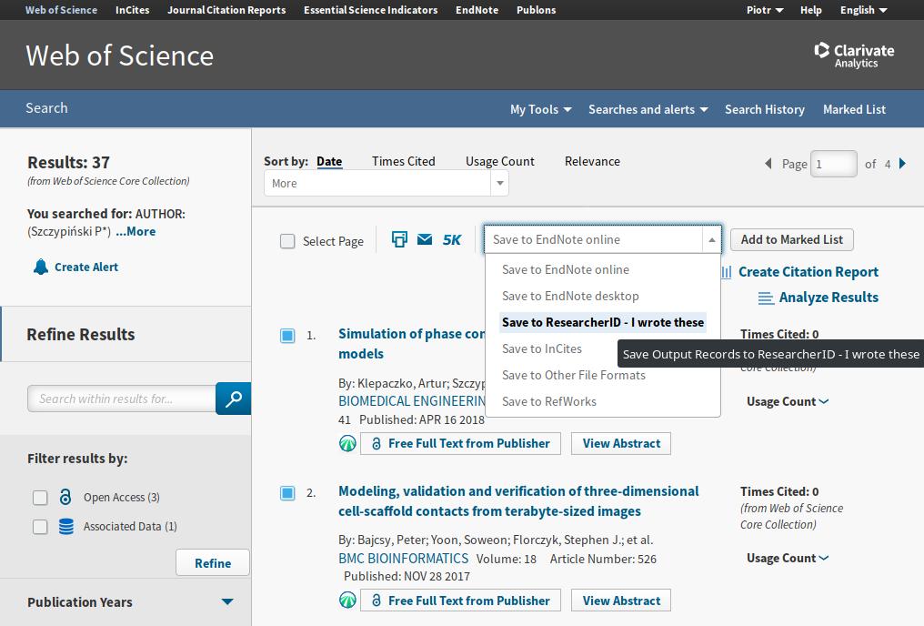Click the Refine button
This screenshot has height=626, width=924.
(213, 563)
